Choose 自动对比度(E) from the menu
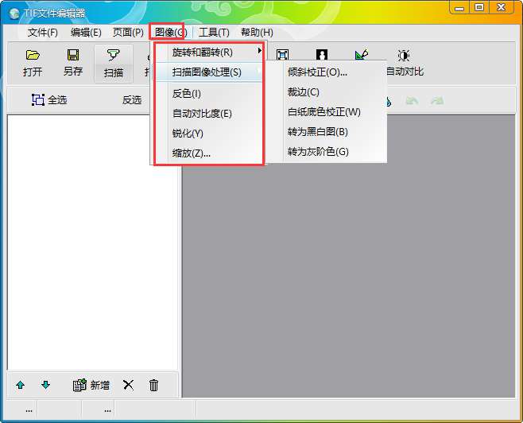This screenshot has width=523, height=423. point(210,114)
